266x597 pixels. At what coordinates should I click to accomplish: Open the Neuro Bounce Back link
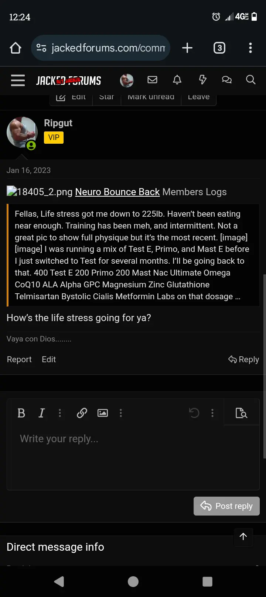coord(117,192)
